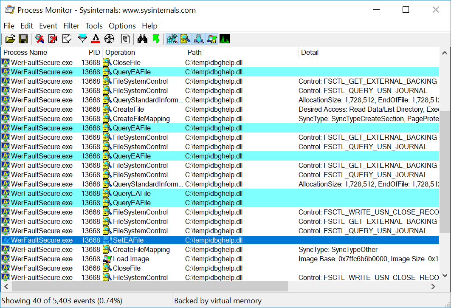Click the Autoscroll toolbar icon
This screenshot has width=451, height=308.
53,39
